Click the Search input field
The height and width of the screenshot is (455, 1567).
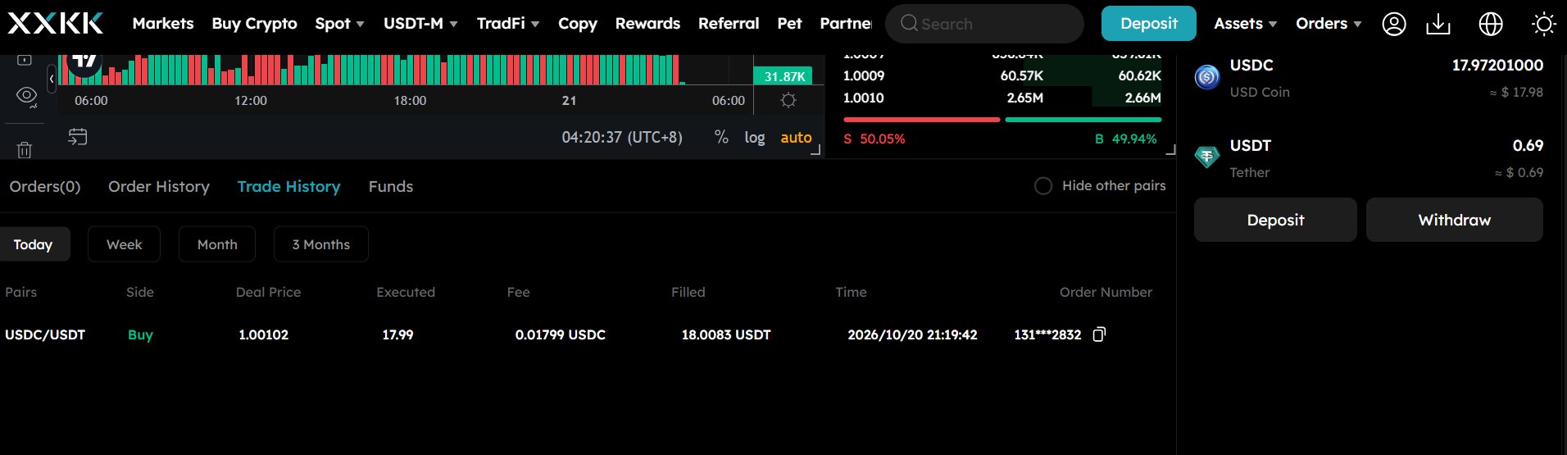click(x=984, y=24)
